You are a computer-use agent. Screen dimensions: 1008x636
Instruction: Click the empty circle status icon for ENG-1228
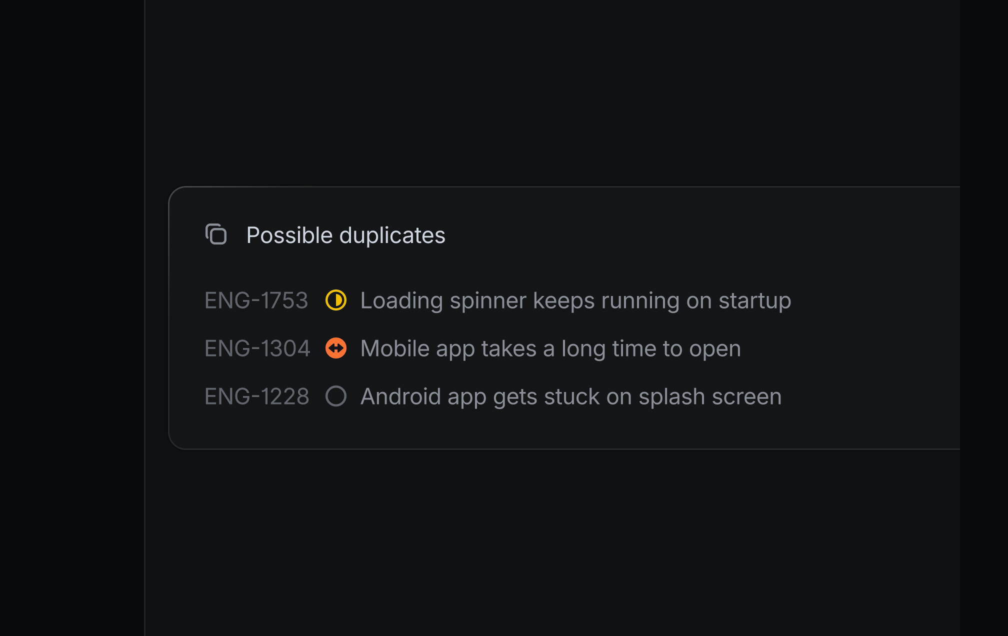pos(336,396)
